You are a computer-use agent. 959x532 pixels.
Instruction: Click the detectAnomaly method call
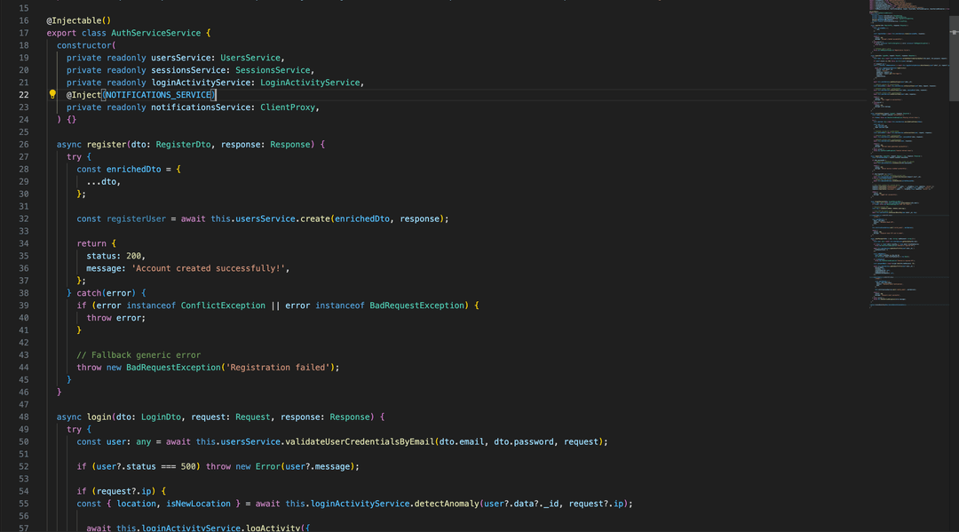[447, 504]
